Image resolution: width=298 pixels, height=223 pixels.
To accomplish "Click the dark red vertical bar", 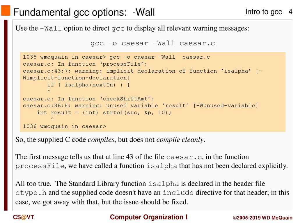I will coord(6,115).
